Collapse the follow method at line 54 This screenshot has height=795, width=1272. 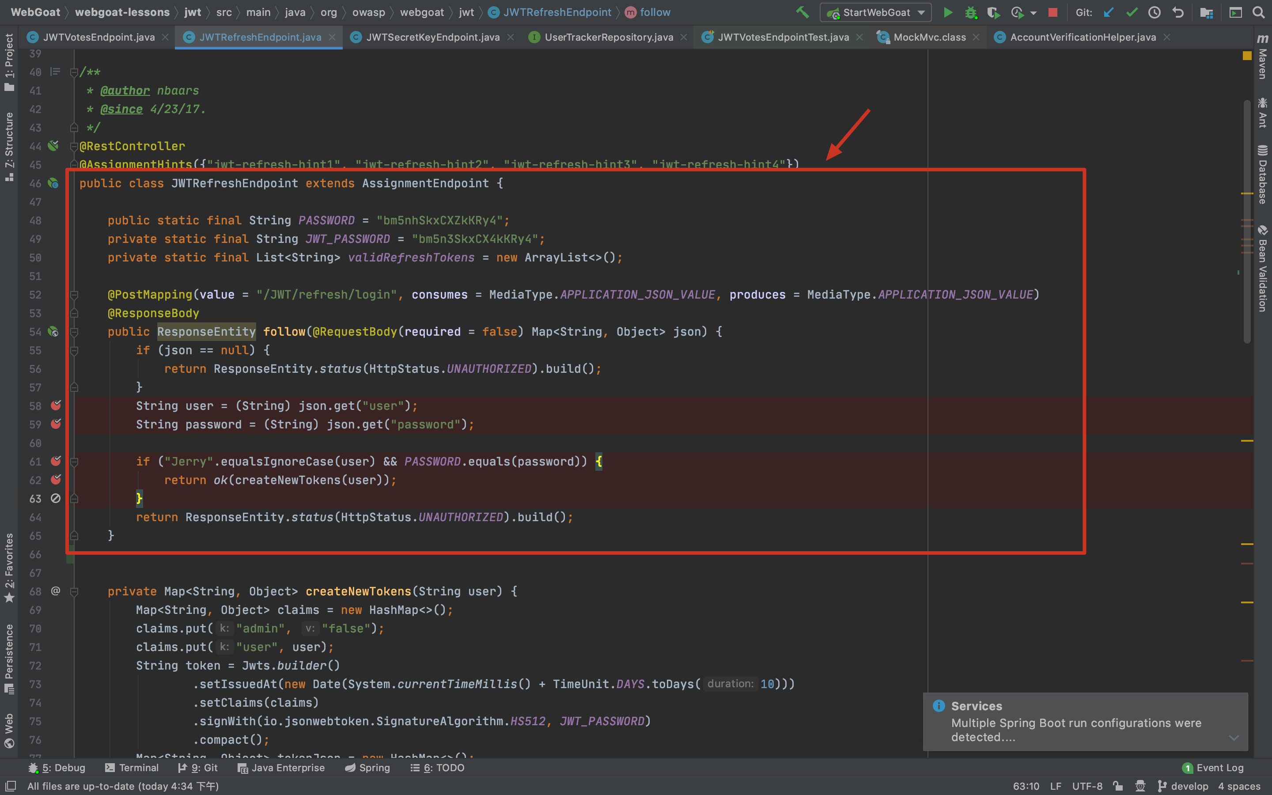(74, 332)
